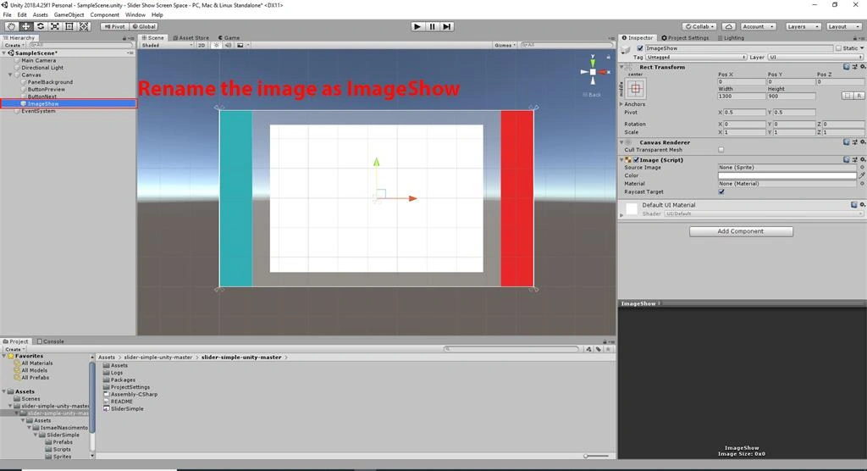Toggle scene audio speaker icon
The image size is (867, 471).
click(x=228, y=46)
